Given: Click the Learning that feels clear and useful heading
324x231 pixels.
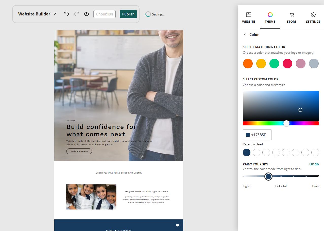Looking at the screenshot, I should coord(119,173).
